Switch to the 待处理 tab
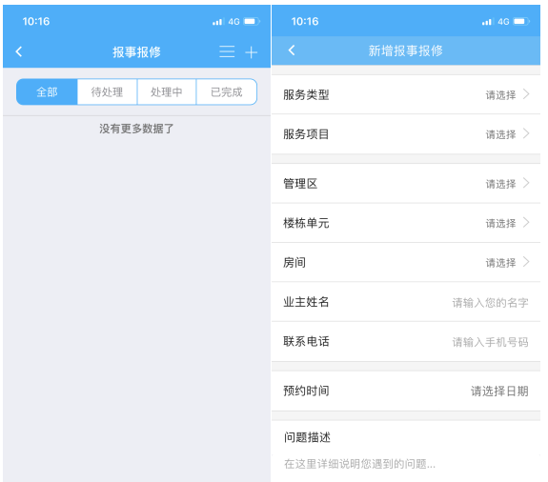The height and width of the screenshot is (482, 548). click(x=107, y=91)
